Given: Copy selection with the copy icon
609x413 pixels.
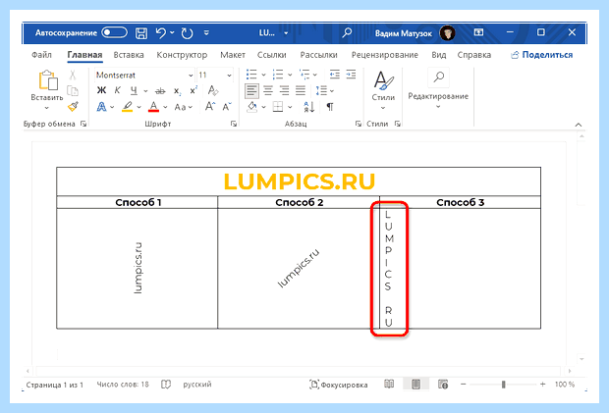Looking at the screenshot, I should point(73,91).
